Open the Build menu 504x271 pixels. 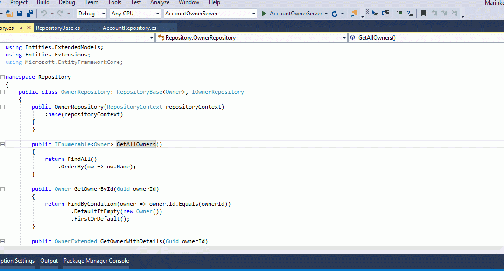[43, 3]
